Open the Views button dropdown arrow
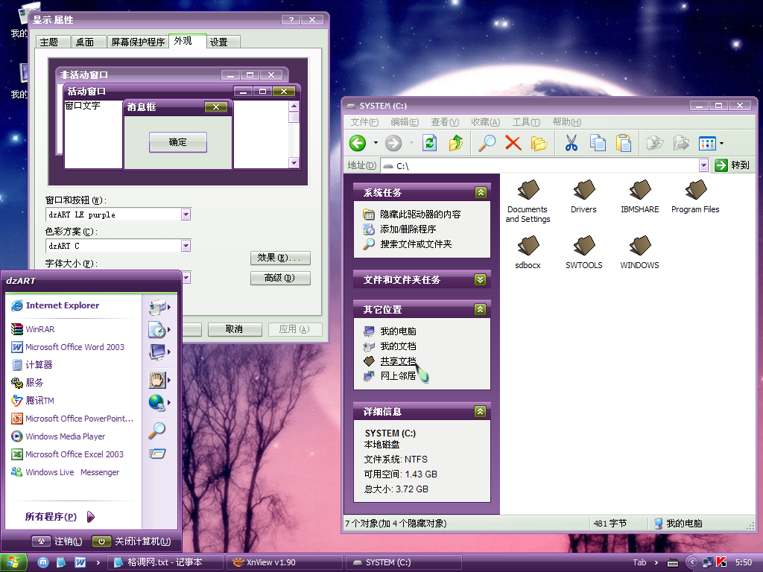Screen dimensions: 763x572 click(x=721, y=143)
